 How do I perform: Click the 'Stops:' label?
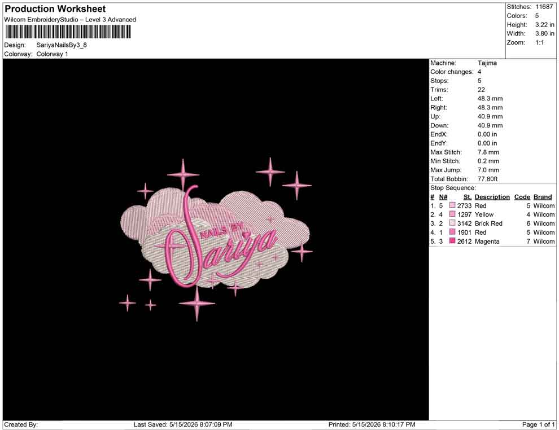[439, 81]
